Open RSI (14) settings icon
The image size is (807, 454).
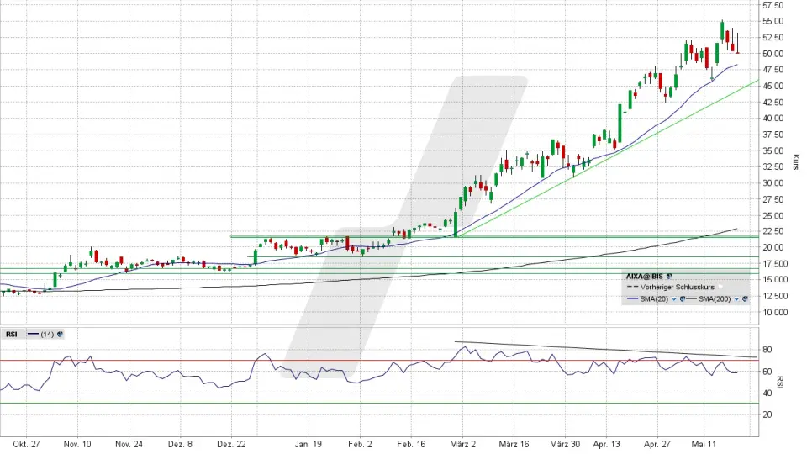click(60, 334)
